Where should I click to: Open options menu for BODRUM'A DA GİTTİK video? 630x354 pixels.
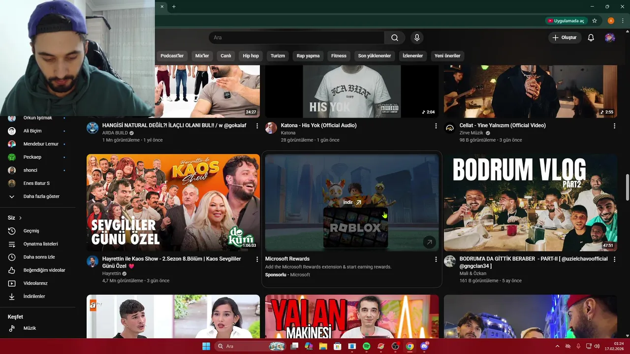tap(614, 259)
